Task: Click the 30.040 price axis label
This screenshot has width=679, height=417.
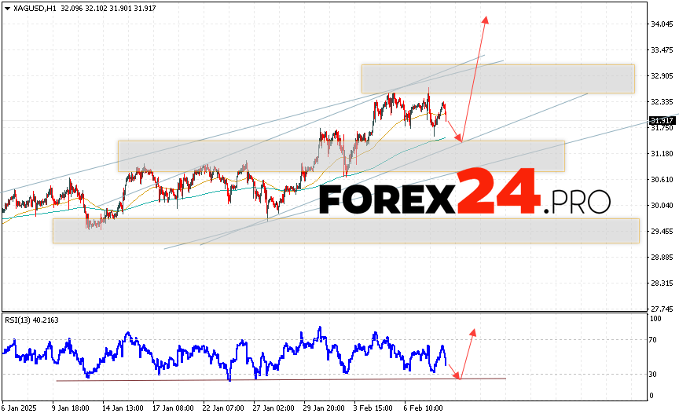Action: (x=662, y=206)
